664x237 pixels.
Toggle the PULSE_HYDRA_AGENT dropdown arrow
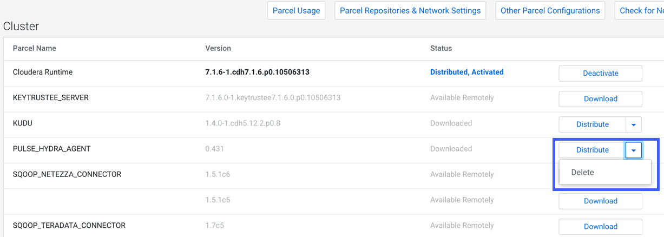[634, 150]
